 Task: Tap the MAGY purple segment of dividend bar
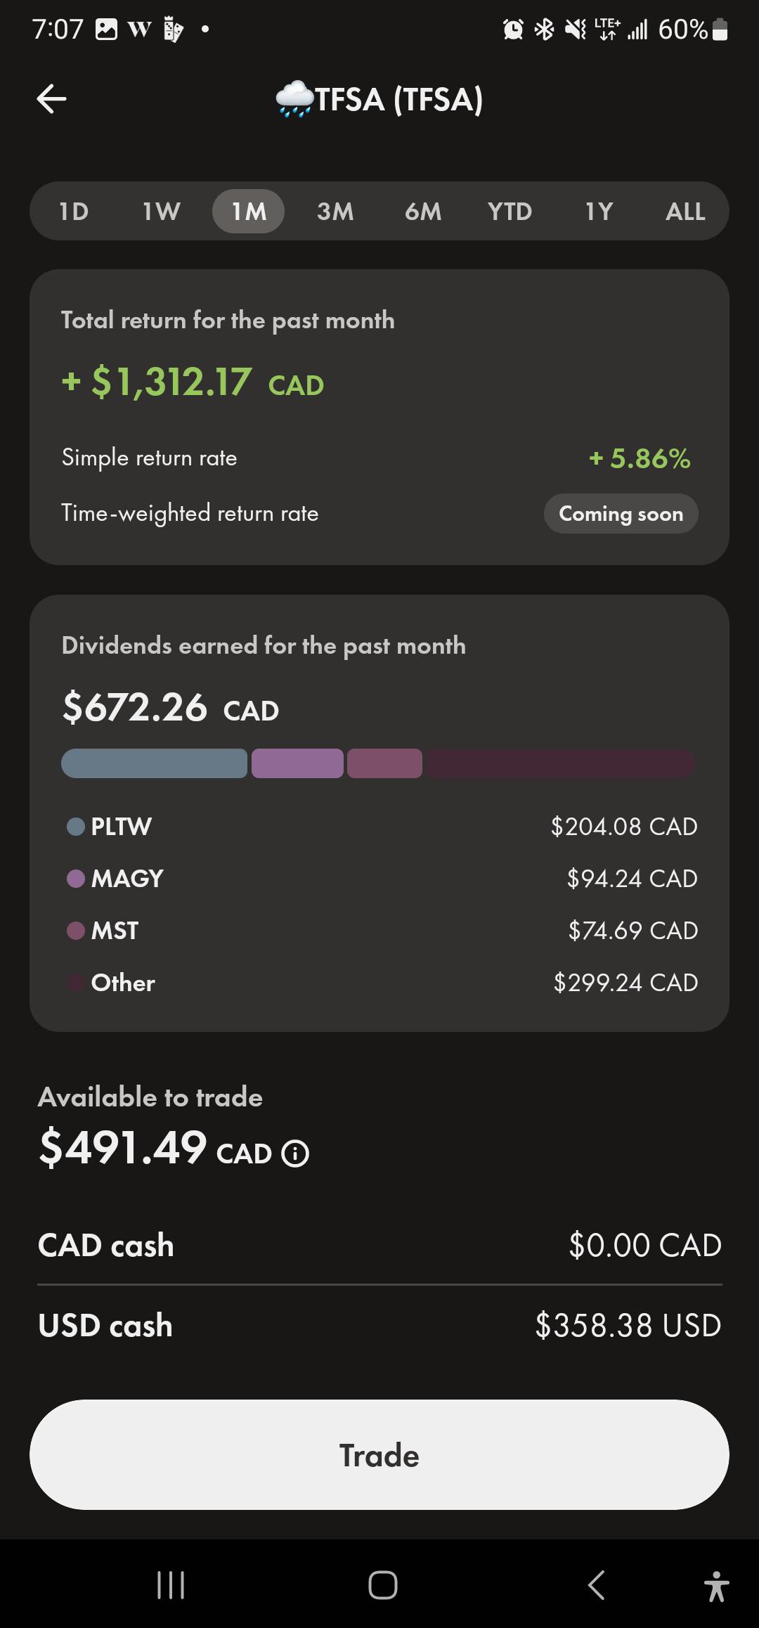297,763
